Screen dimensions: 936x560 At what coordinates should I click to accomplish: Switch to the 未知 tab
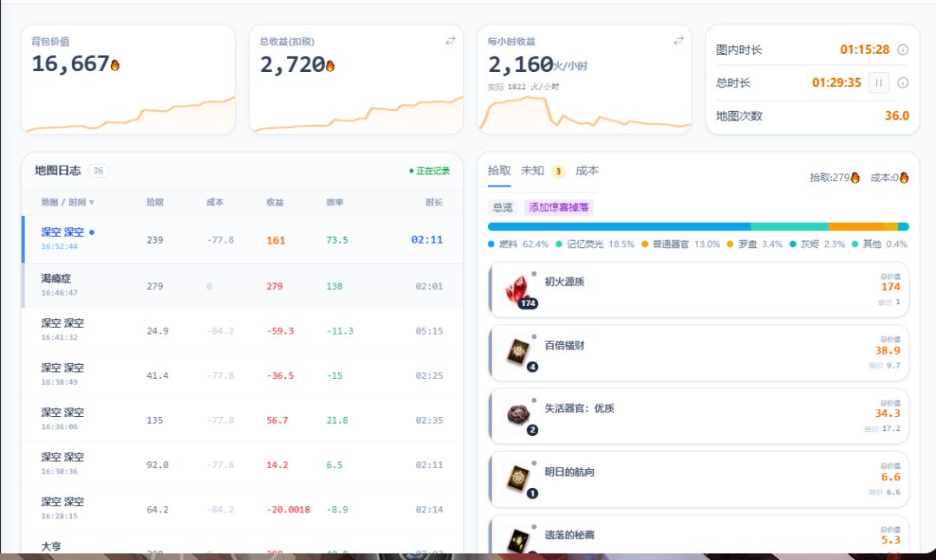pos(532,171)
